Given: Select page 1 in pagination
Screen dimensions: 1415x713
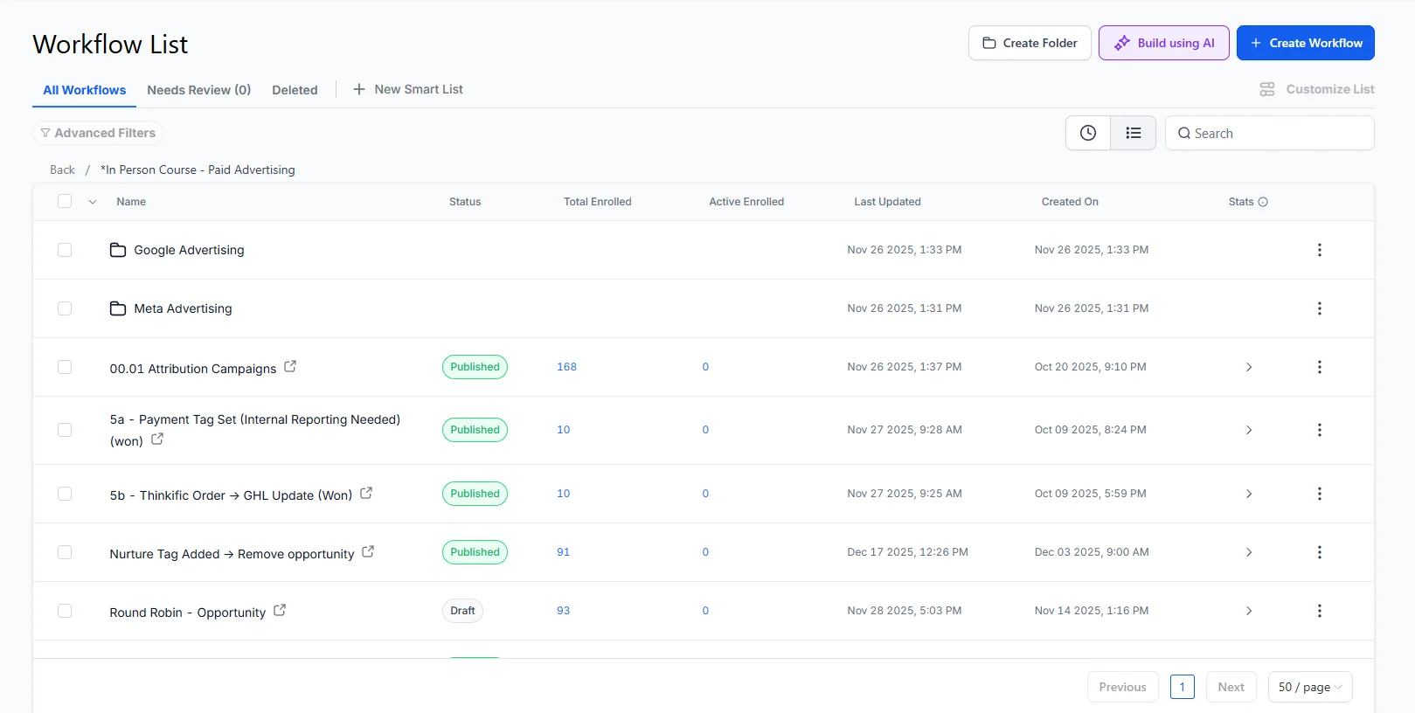Looking at the screenshot, I should click(x=1183, y=687).
